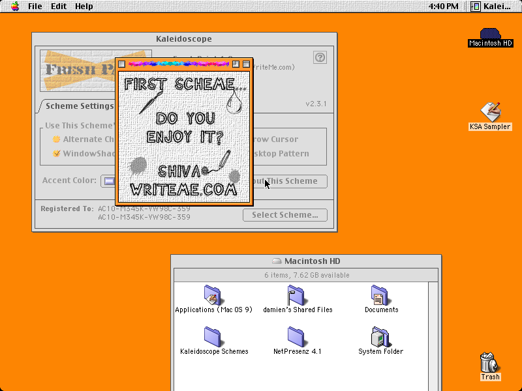Collapse the scheme preview window via windowshade box
Viewport: 522px width, 391px height.
click(247, 64)
